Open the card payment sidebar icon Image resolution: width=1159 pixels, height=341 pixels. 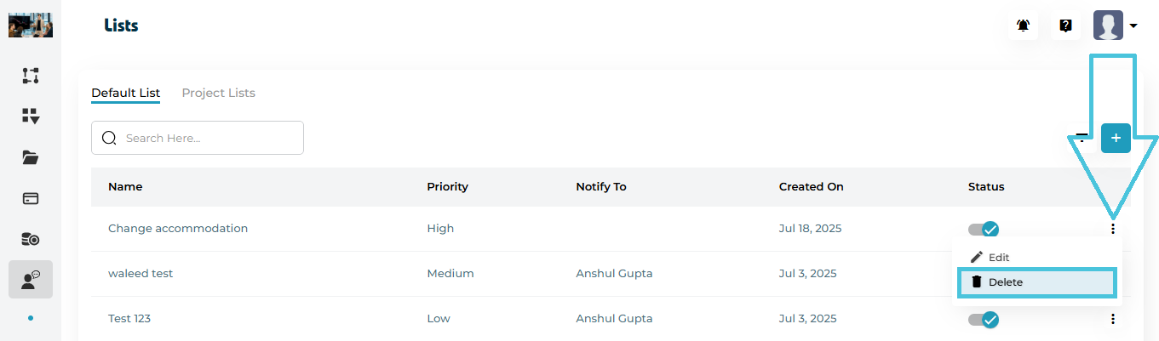coord(31,198)
